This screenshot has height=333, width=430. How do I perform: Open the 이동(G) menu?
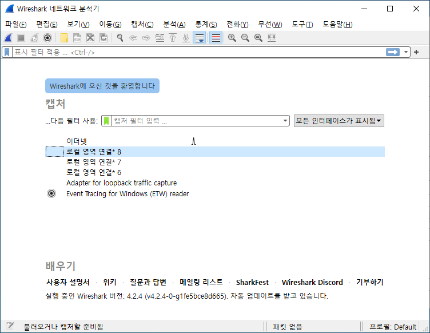[110, 25]
